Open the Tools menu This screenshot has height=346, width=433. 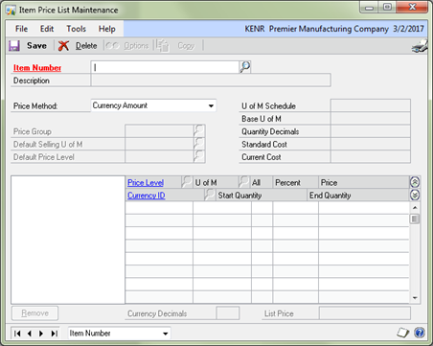click(76, 29)
